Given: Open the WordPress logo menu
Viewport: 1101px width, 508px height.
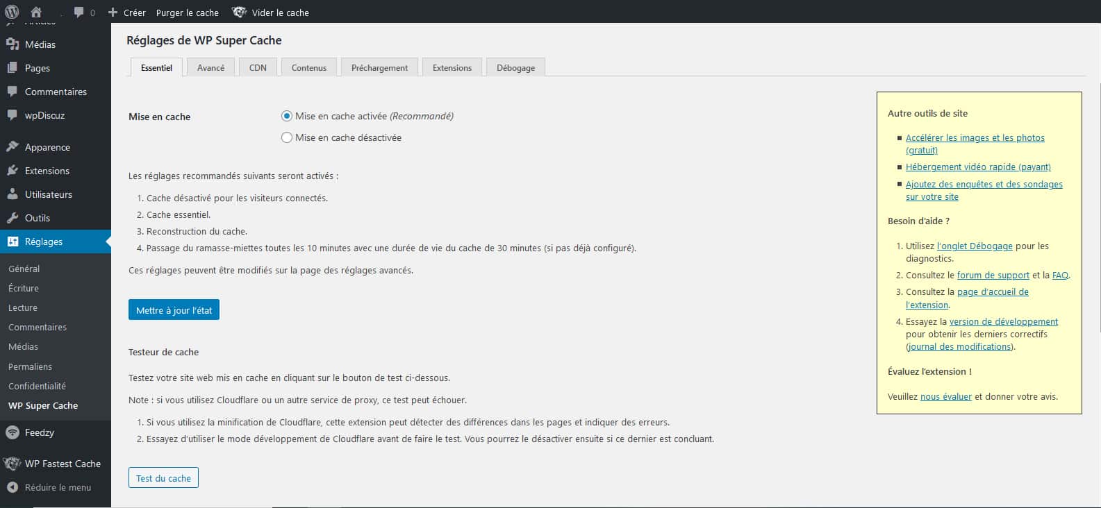Looking at the screenshot, I should pyautogui.click(x=12, y=12).
